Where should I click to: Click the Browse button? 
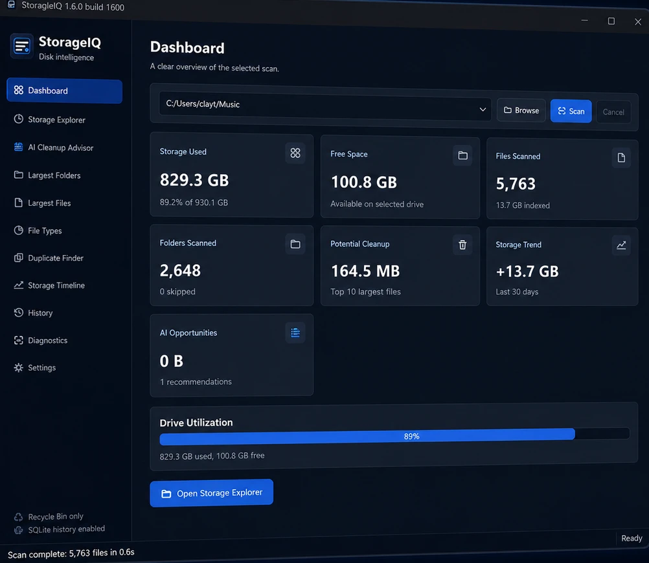(x=521, y=111)
